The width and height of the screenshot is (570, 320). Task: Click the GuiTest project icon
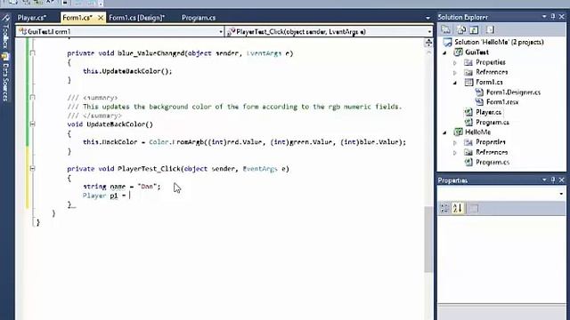point(458,52)
